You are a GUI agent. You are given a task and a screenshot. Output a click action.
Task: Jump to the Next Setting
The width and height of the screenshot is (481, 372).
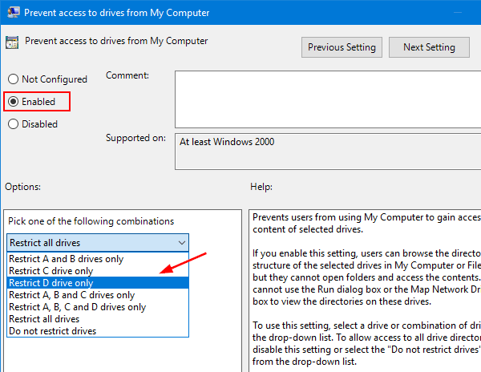pyautogui.click(x=429, y=47)
